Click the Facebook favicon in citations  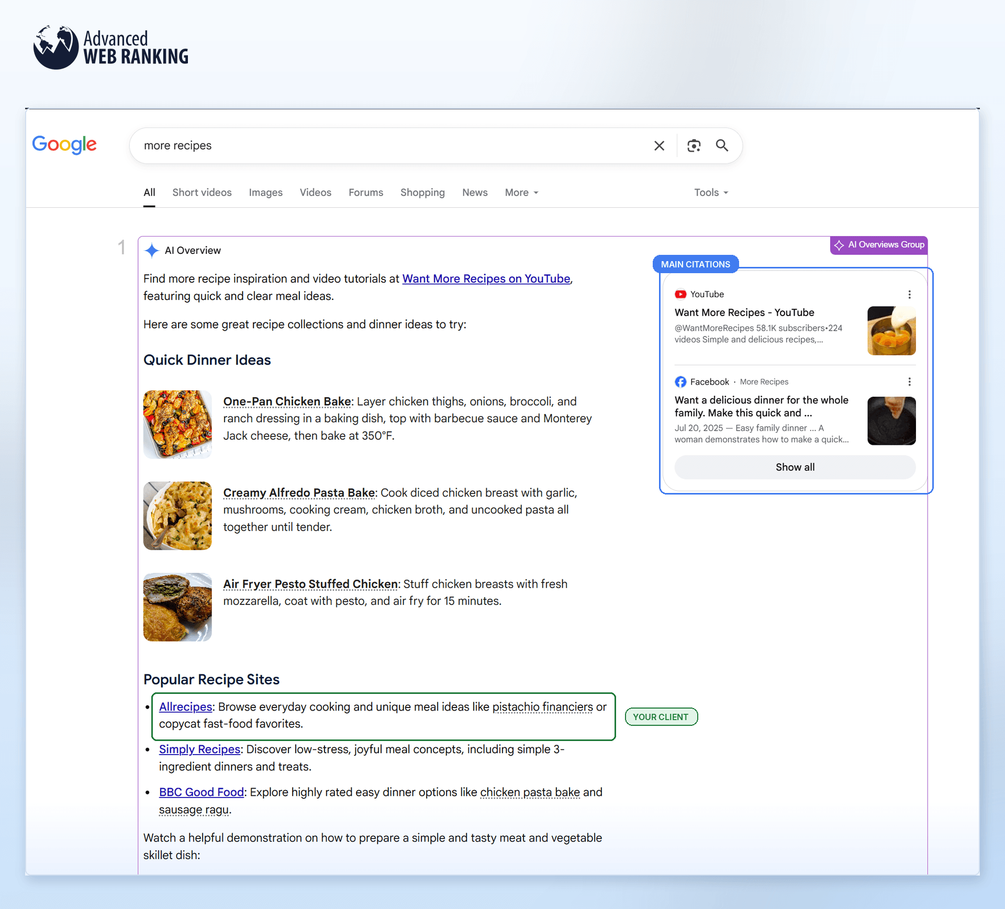click(680, 382)
